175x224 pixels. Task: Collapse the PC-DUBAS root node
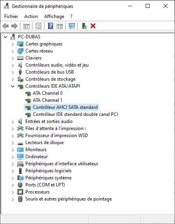[5, 37]
